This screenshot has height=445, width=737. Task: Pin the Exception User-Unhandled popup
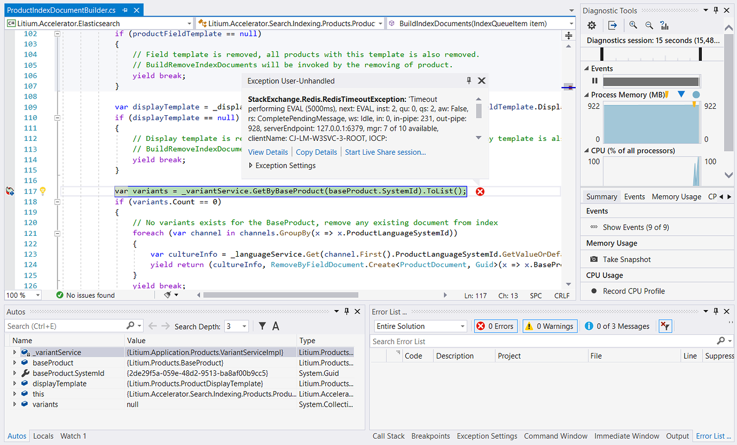469,81
